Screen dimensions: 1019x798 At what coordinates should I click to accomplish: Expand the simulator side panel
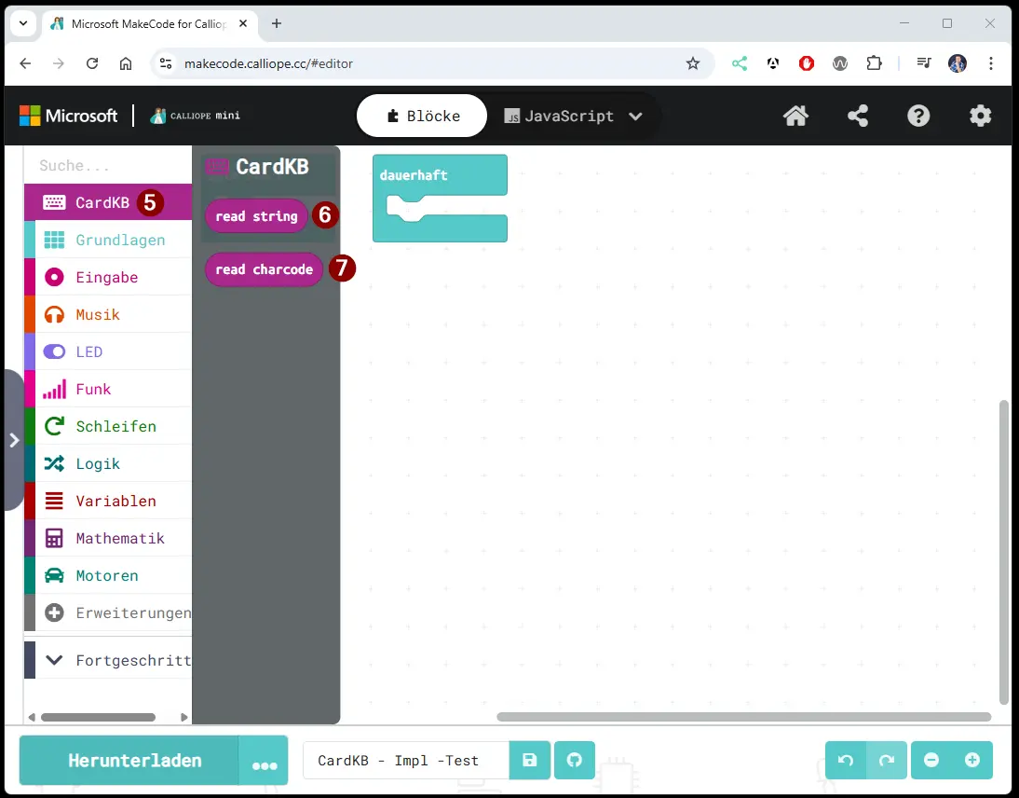(13, 440)
